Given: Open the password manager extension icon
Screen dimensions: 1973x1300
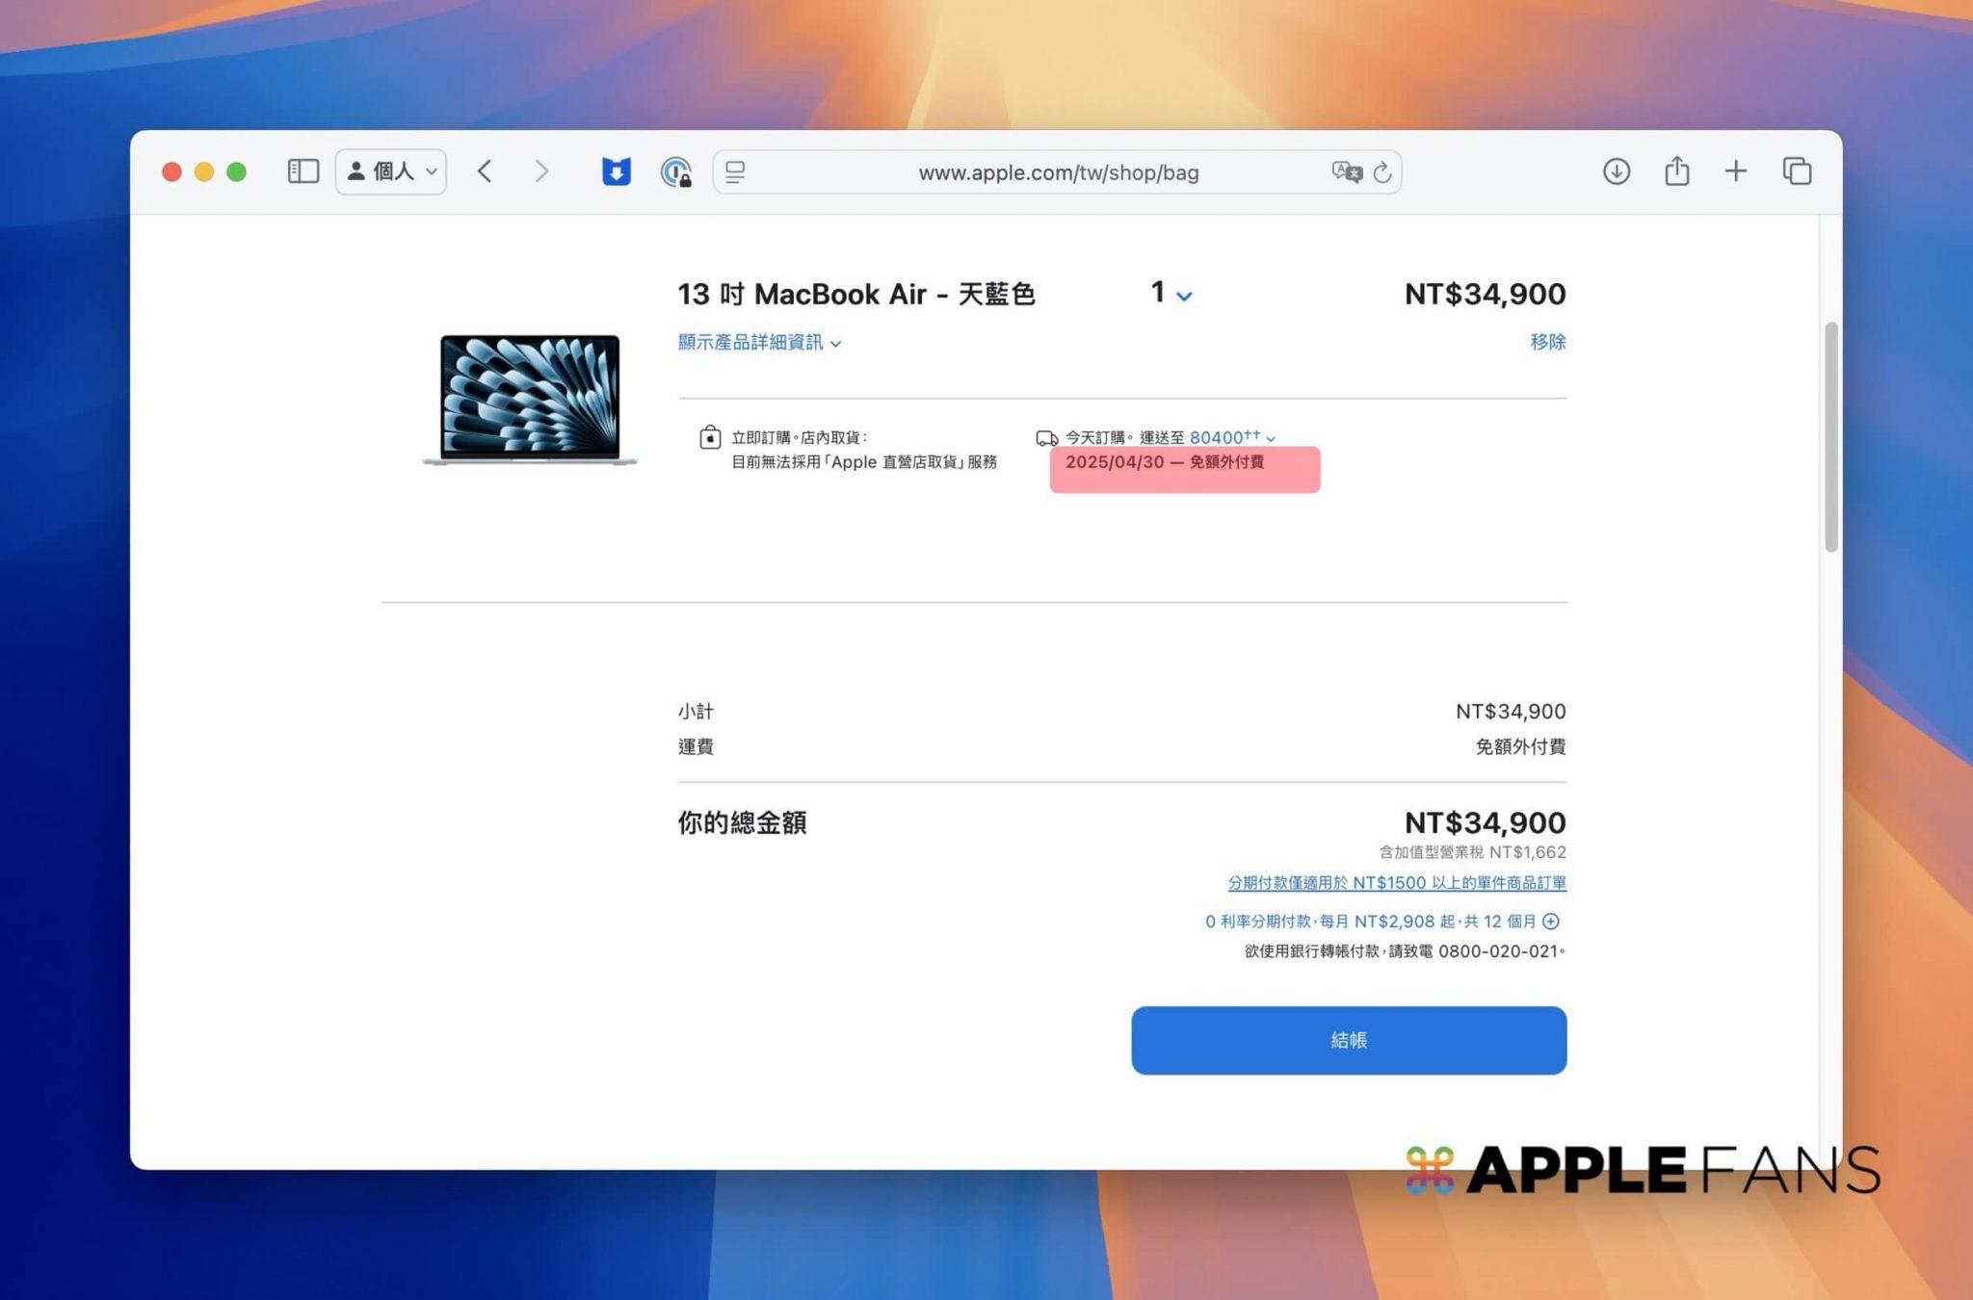Looking at the screenshot, I should coord(676,172).
